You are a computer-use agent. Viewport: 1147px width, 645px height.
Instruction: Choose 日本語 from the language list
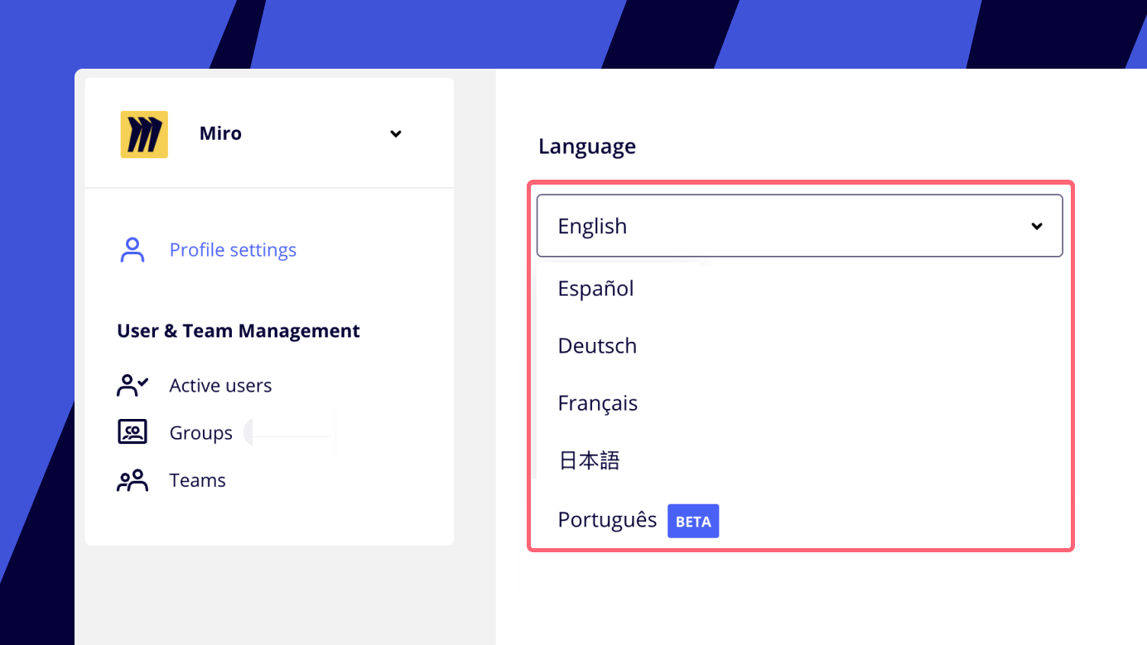click(x=589, y=460)
